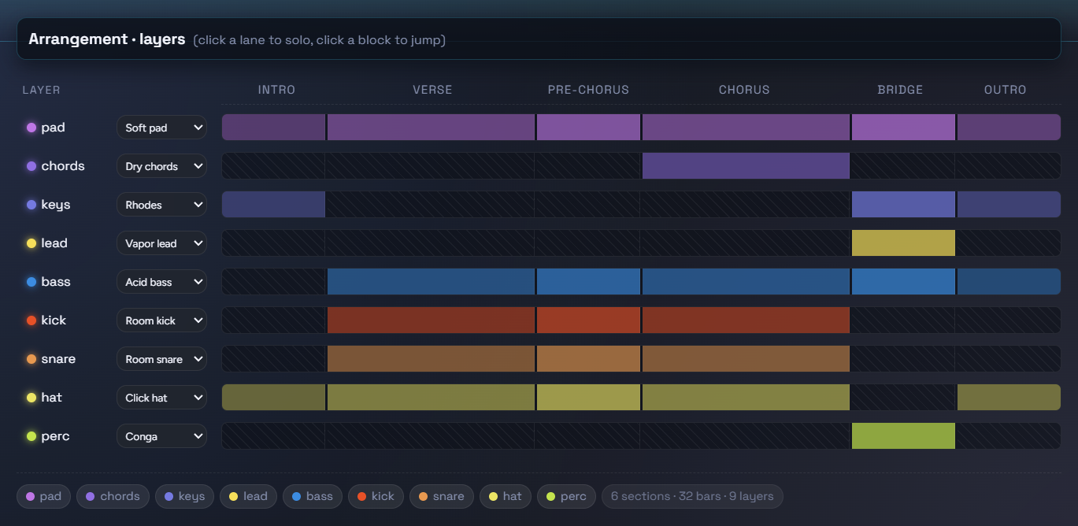Screen dimensions: 1078x526
Task: Open the pad instrument dropdown showing Soft pad
Action: tap(161, 128)
